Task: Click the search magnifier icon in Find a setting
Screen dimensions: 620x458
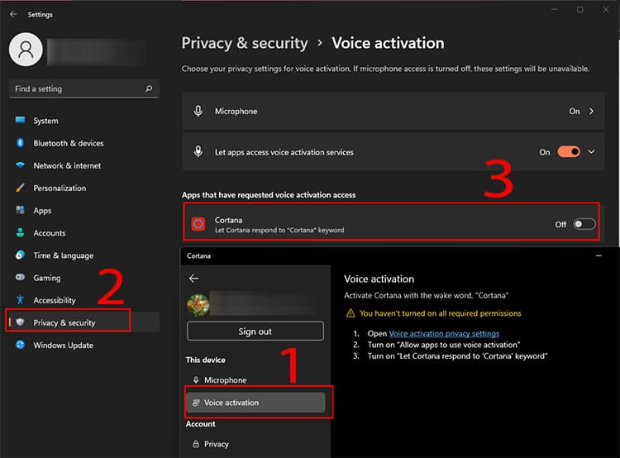Action: (149, 88)
